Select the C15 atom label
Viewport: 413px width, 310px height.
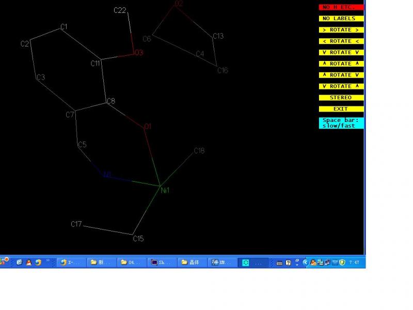pos(138,239)
